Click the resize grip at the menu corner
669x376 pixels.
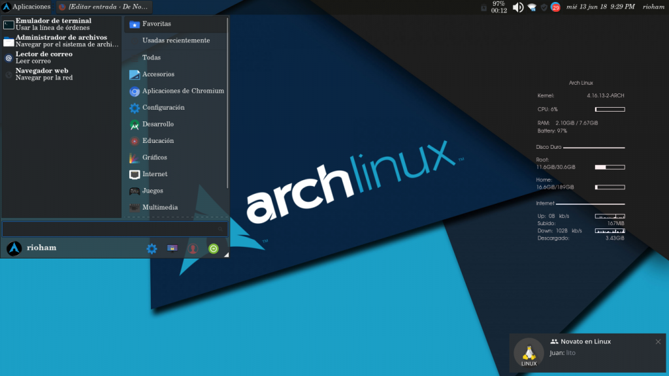click(x=226, y=255)
